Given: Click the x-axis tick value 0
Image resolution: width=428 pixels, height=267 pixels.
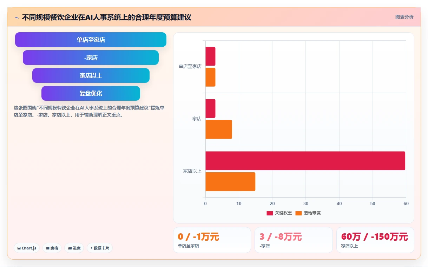Looking at the screenshot, I should [205, 203].
